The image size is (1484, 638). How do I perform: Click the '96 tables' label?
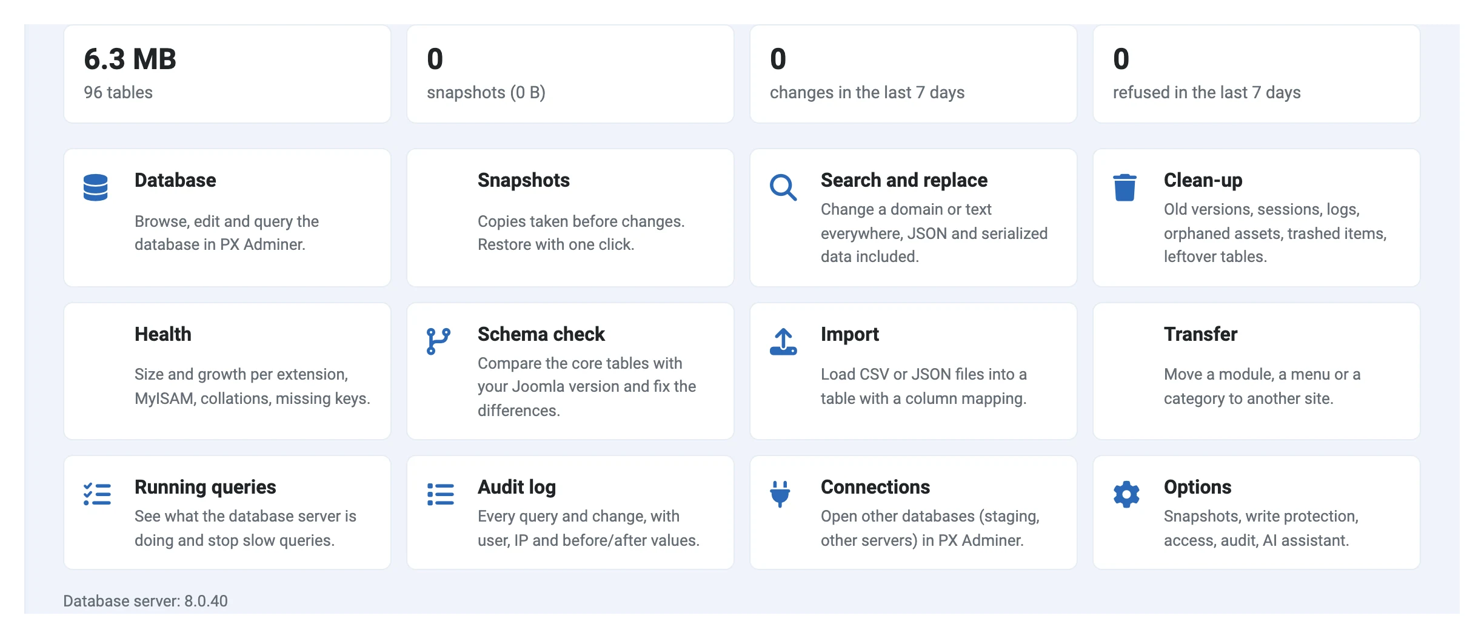click(118, 92)
